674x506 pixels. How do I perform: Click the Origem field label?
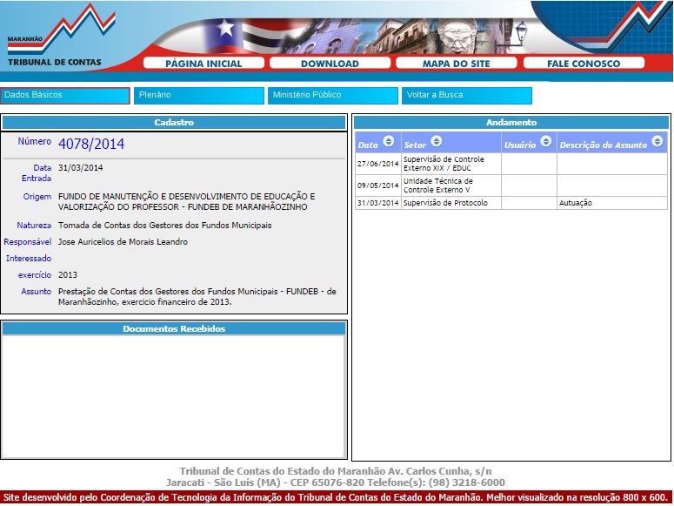[x=37, y=197]
